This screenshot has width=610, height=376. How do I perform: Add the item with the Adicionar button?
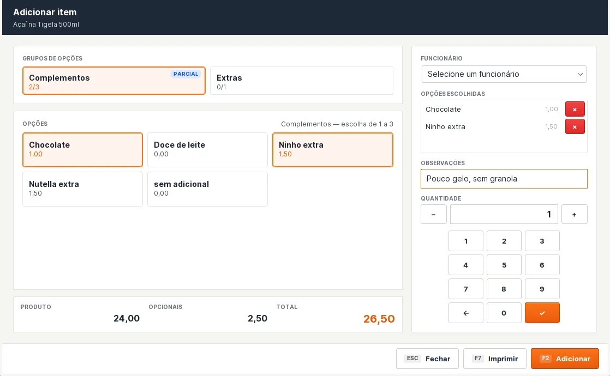pos(565,359)
